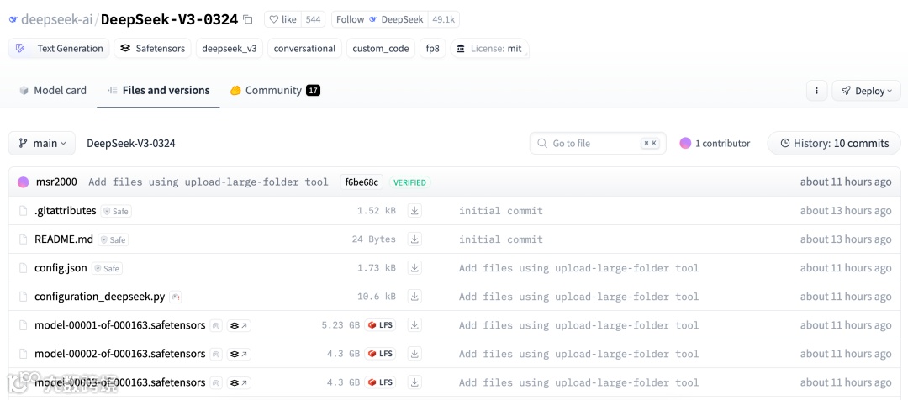Download model-00002-of-000163.safetensors
The height and width of the screenshot is (400, 908).
(414, 354)
